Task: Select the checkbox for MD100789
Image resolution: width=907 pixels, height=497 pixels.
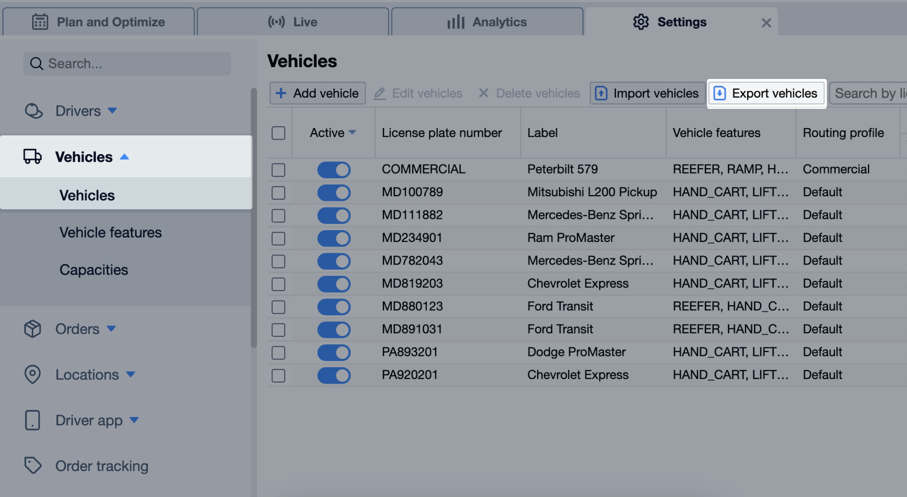Action: (278, 193)
